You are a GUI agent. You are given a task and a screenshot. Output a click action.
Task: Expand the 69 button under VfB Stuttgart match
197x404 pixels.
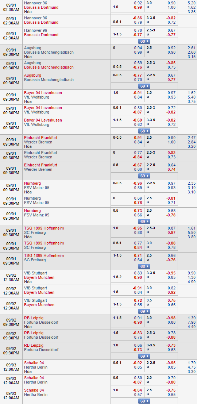click(x=144, y=311)
